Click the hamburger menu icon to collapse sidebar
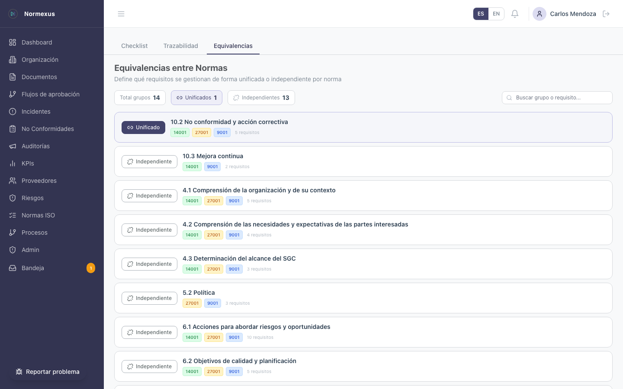 click(121, 14)
